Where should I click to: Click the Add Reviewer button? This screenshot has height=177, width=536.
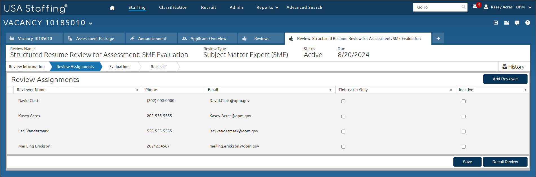505,79
